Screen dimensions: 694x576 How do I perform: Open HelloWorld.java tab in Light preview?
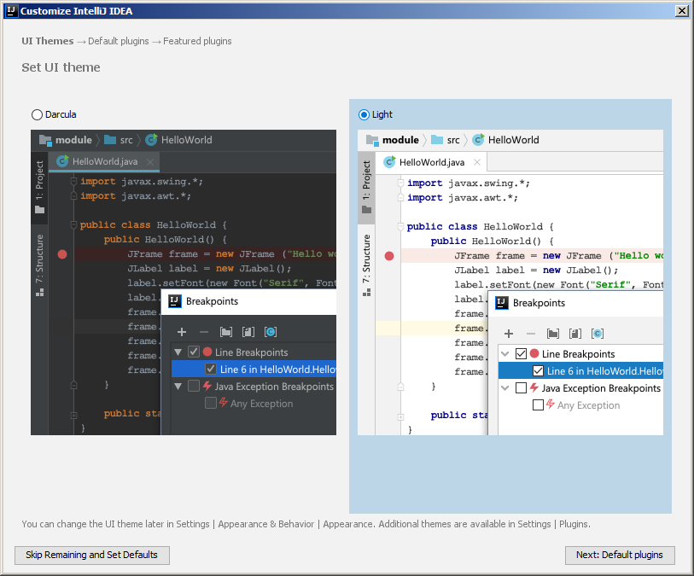click(432, 162)
